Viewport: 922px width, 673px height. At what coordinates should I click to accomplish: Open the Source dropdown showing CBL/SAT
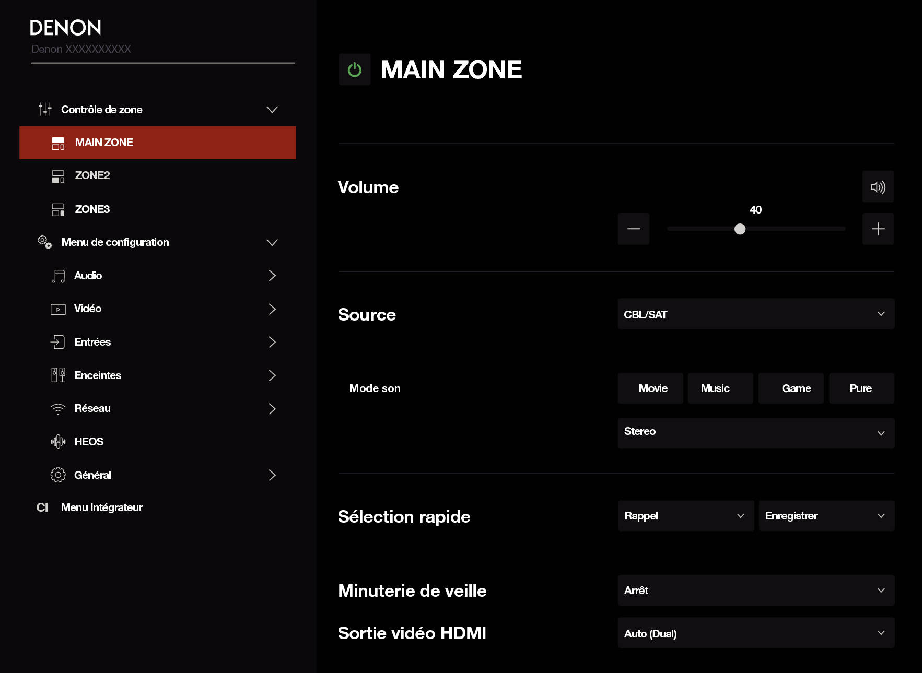[x=755, y=314]
